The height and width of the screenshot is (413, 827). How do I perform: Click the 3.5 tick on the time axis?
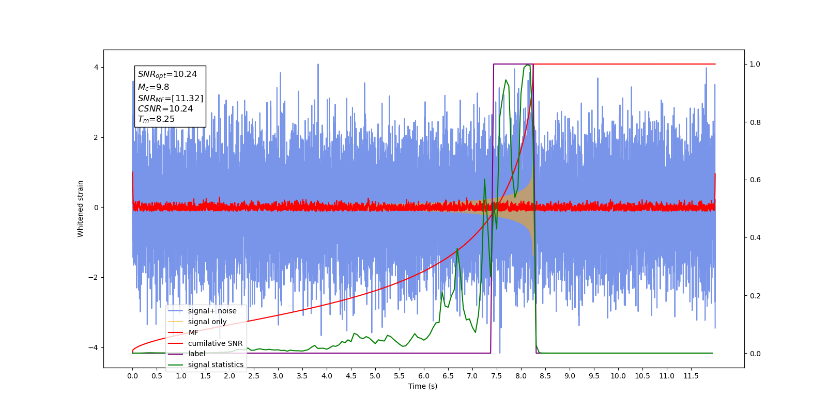[302, 376]
